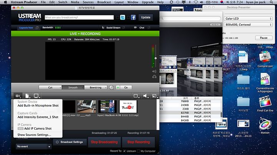
Task: Open the Spotlight search menu bar icon
Action: pos(271,2)
